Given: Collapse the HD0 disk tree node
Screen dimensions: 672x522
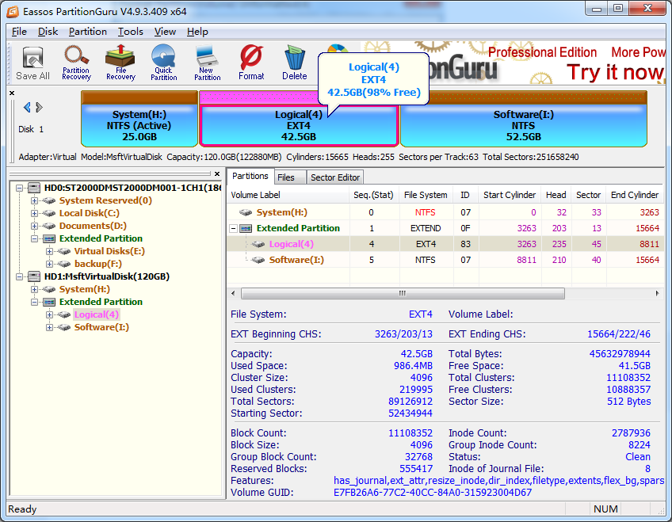Looking at the screenshot, I should (19, 188).
